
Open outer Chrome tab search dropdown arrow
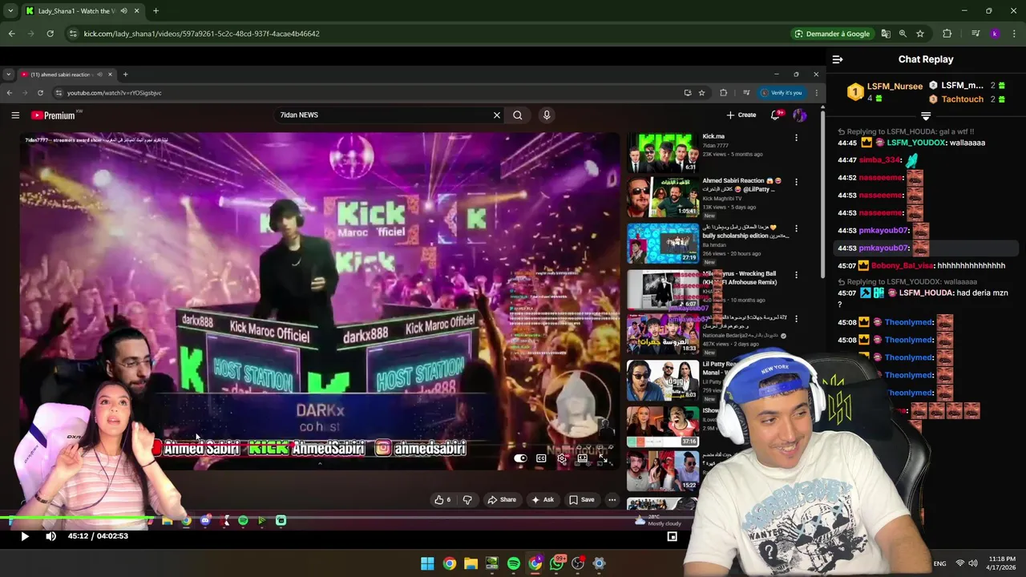pos(10,11)
